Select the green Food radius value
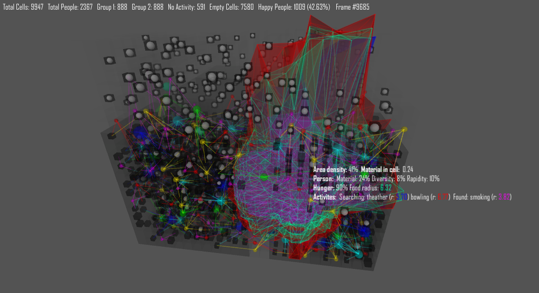 pyautogui.click(x=386, y=188)
